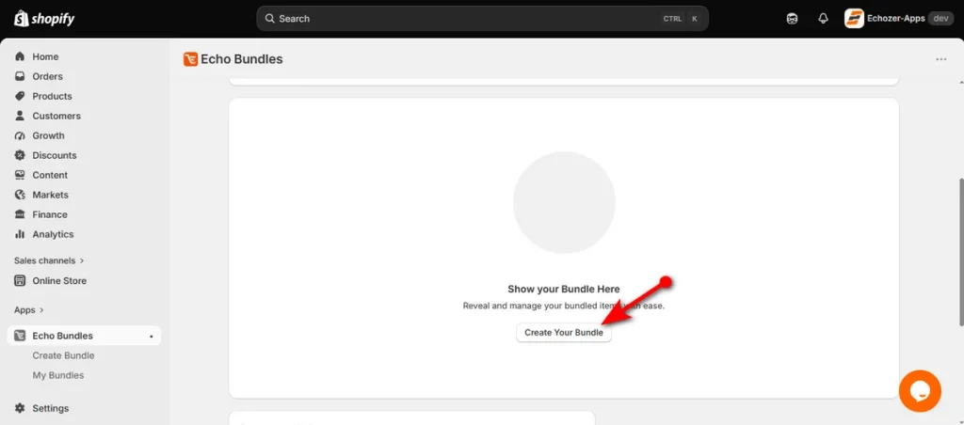Click the page vertical scrollbar

[x=960, y=252]
